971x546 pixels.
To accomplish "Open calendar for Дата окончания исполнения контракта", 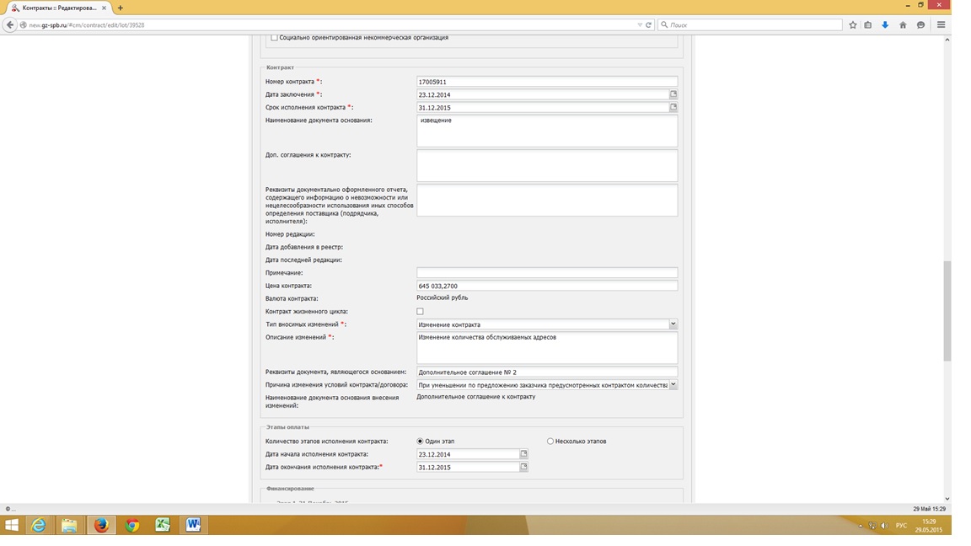I will click(x=523, y=467).
